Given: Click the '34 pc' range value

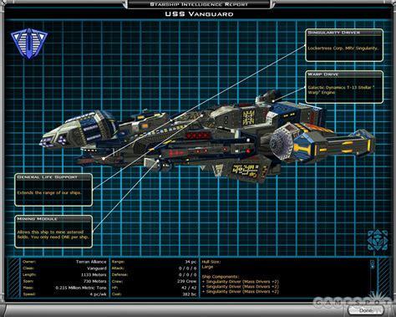Looking at the screenshot, I should point(190,262).
